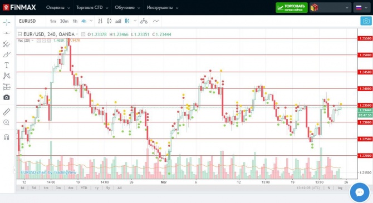Set bottom date range to 1m
This screenshot has height=203, width=373.
46,188
